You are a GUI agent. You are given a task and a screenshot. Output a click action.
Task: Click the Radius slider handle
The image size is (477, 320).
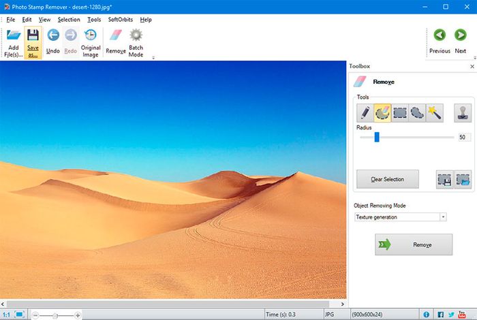click(x=377, y=137)
